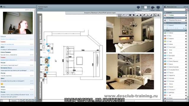The image size is (189, 106).
Task: Select the triangle shape tool
Action: pos(137,15)
